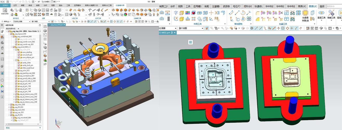Click the clock history icon in left sidebar
Viewport: 342px width, 130px height.
(x=2, y=80)
